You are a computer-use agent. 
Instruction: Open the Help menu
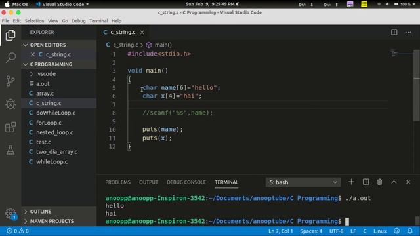[x=116, y=21]
